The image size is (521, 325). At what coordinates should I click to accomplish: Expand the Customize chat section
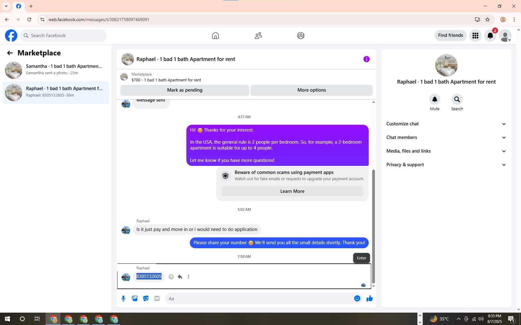[x=447, y=124]
